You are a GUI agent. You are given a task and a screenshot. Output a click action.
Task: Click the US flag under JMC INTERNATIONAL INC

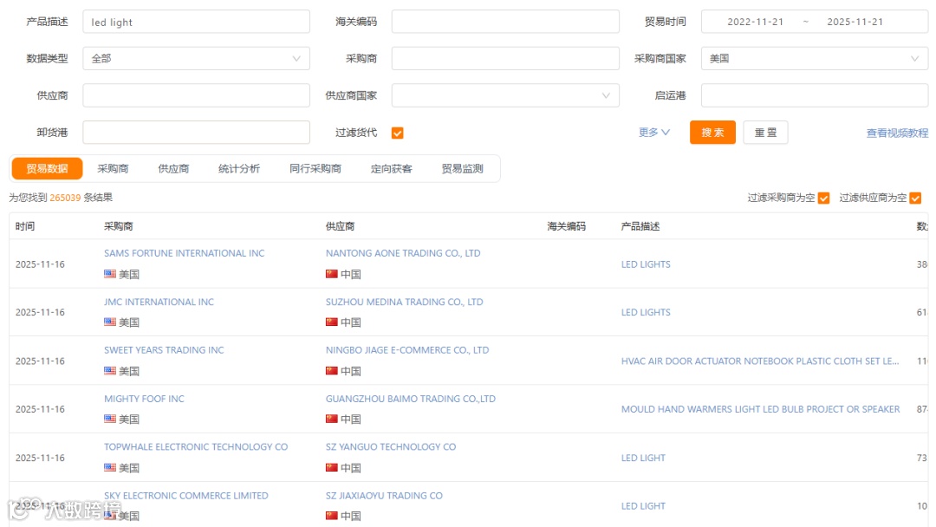[x=110, y=322]
